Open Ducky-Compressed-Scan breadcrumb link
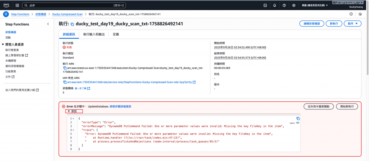The height and width of the screenshot is (161, 369). (x=67, y=14)
